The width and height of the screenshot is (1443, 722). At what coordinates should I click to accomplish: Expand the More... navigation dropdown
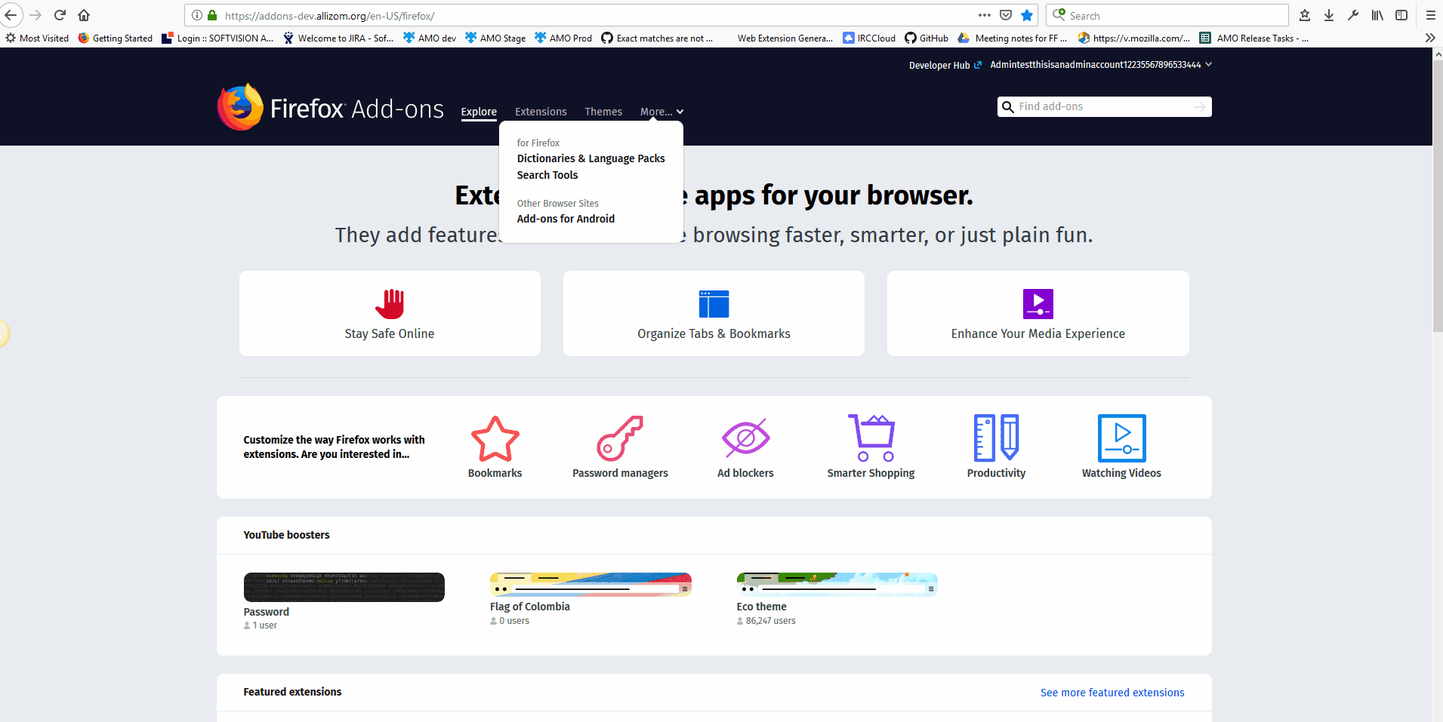[662, 112]
